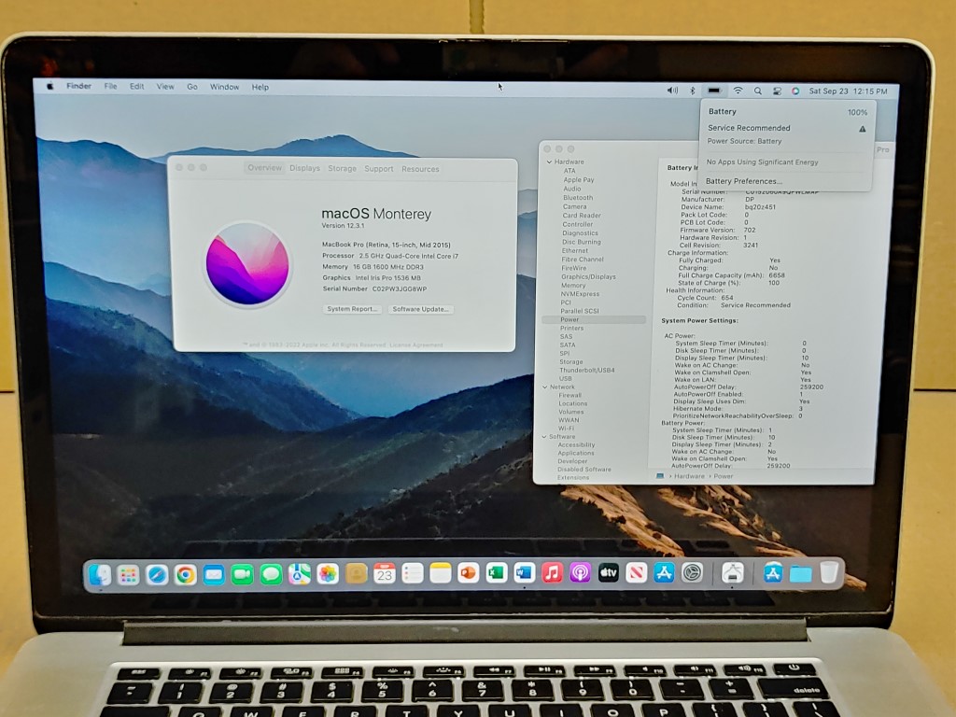
Task: Select Storage in System Information sidebar
Action: click(x=571, y=362)
